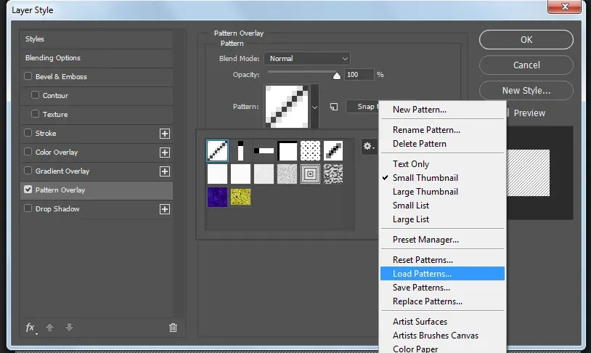This screenshot has width=591, height=353.
Task: Move effect down with the arrow icon
Action: click(70, 328)
